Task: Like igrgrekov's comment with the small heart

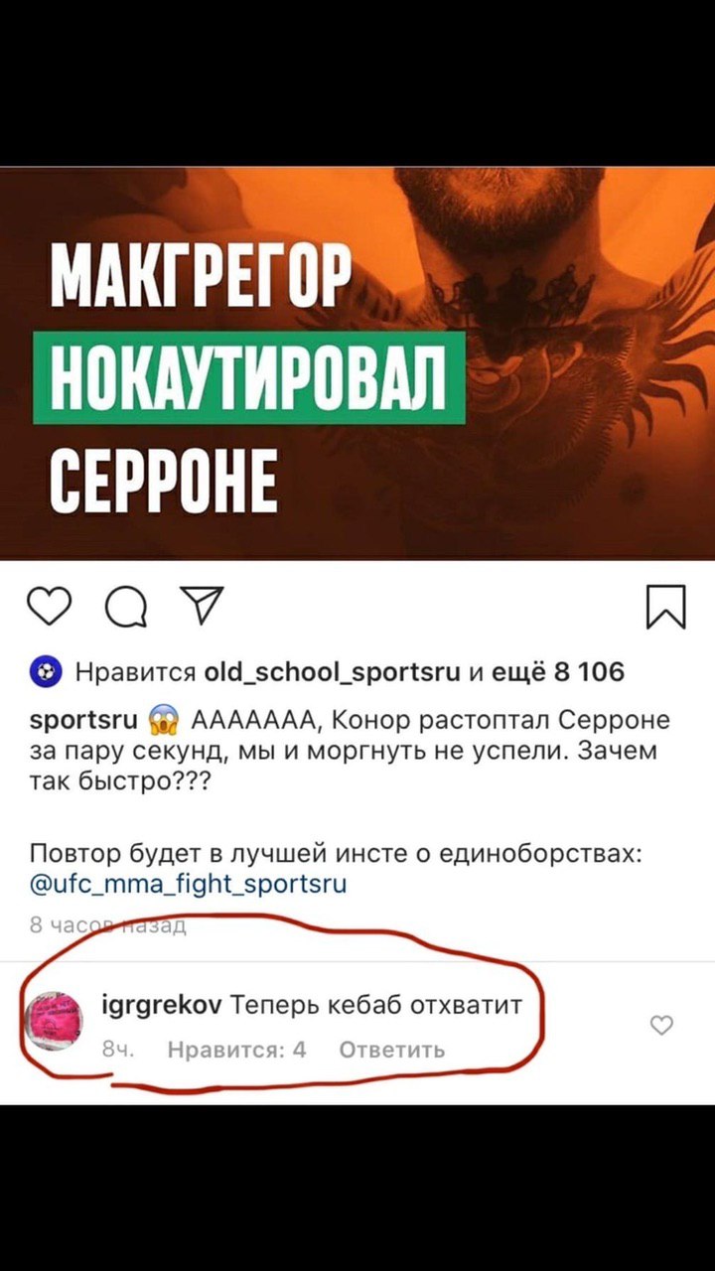Action: click(x=661, y=1026)
